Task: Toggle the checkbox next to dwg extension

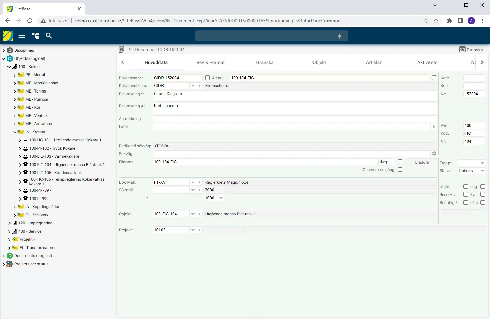Action: [400, 162]
